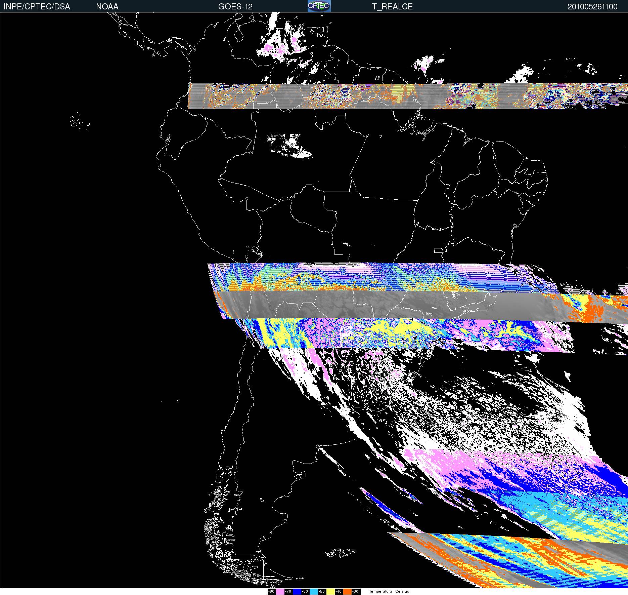Click the -40 legend value
628x595 pixels.
coord(339,592)
